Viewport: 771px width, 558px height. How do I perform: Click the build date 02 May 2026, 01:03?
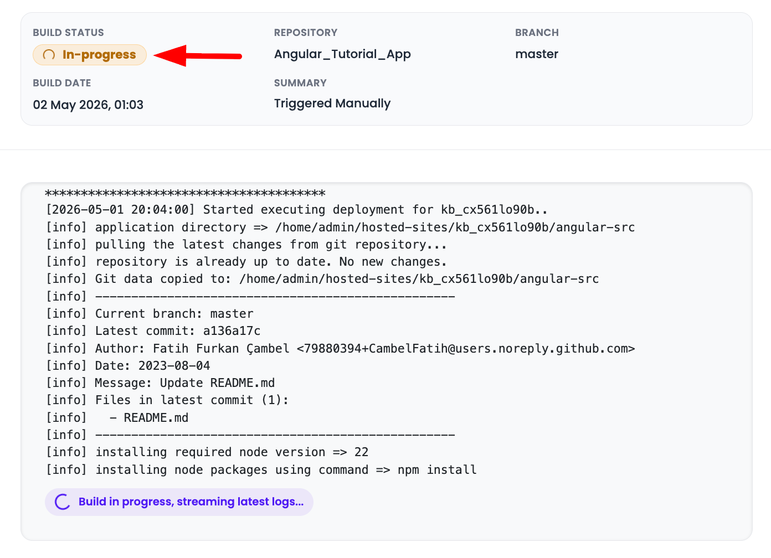coord(88,105)
